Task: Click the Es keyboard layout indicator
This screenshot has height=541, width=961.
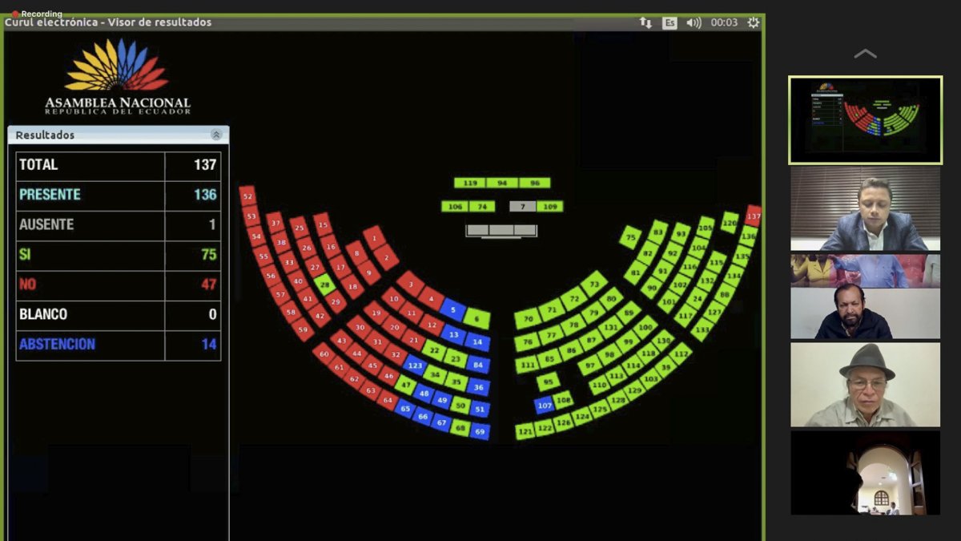Action: tap(671, 23)
